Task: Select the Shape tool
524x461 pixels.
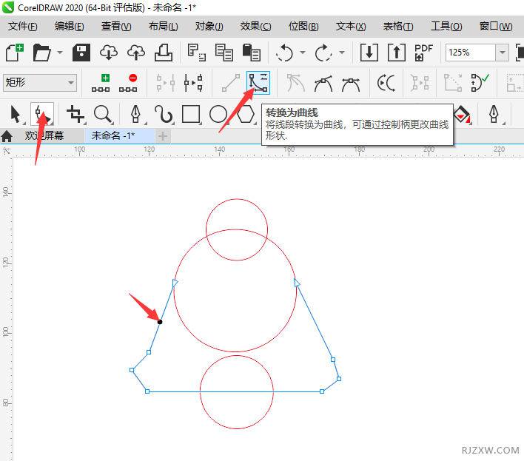Action: [x=42, y=114]
